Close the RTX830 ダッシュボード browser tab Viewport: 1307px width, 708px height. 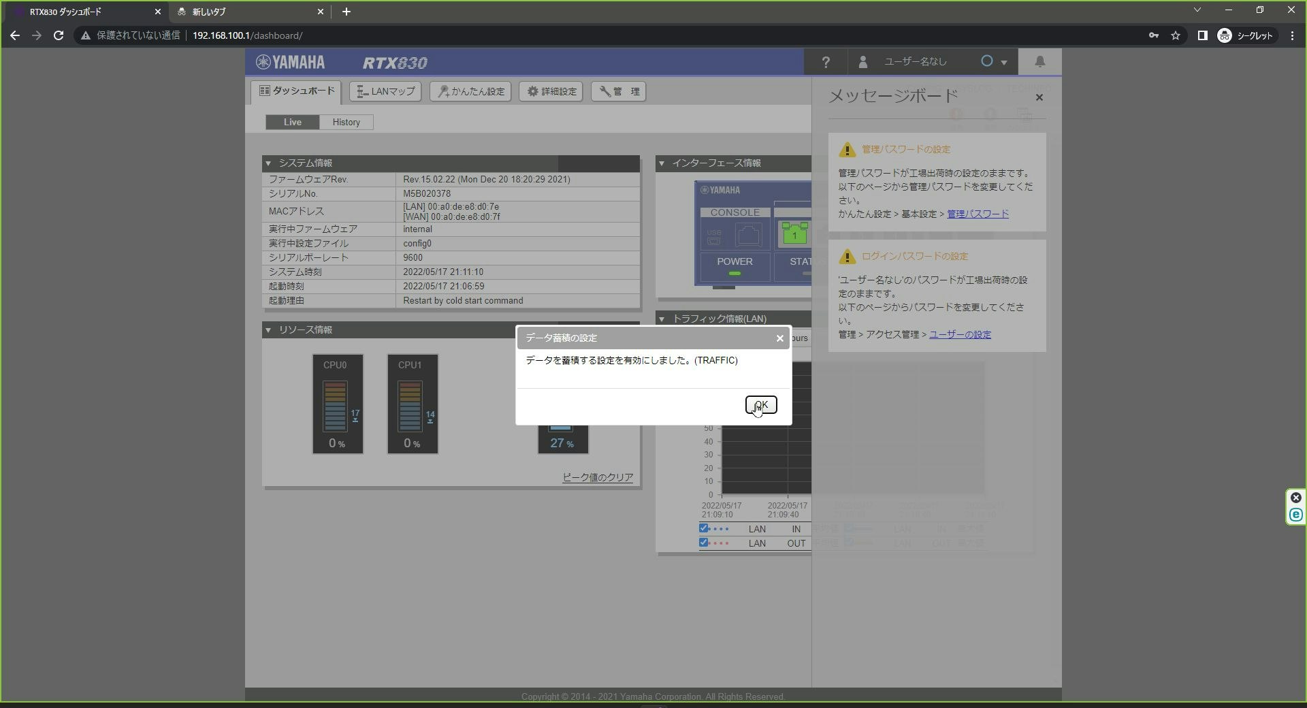point(157,12)
